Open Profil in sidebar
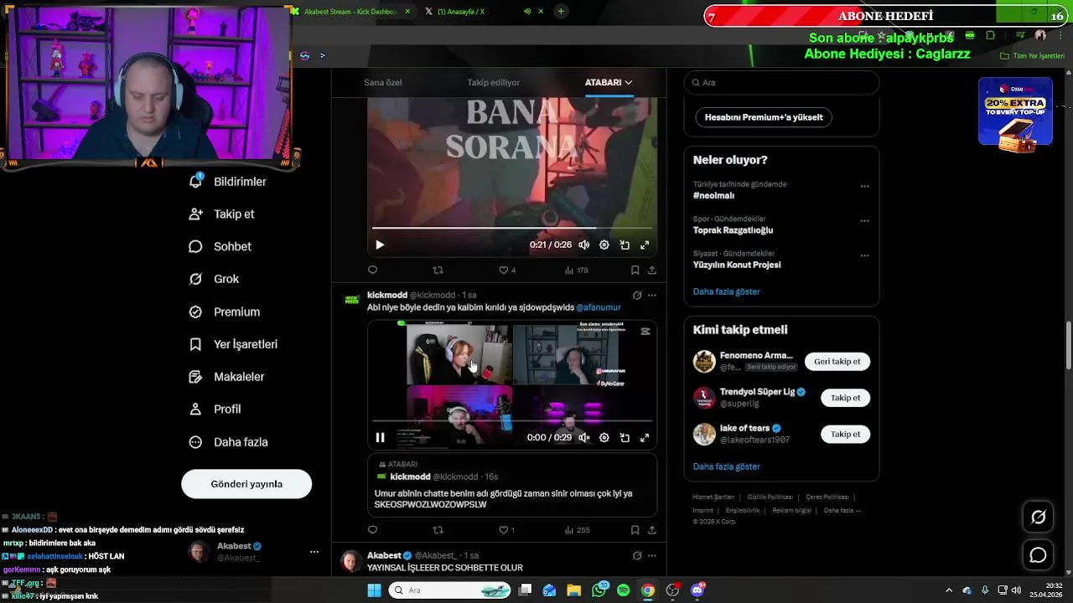1073x603 pixels. click(x=215, y=410)
